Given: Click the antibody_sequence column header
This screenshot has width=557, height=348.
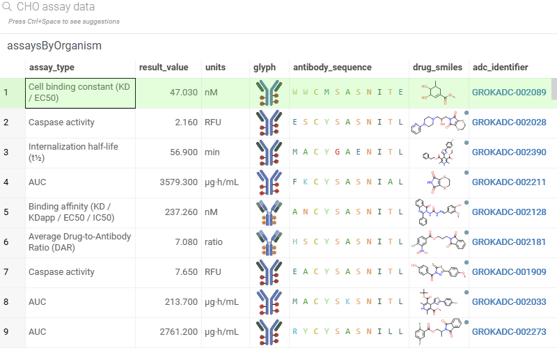Looking at the screenshot, I should [x=332, y=68].
